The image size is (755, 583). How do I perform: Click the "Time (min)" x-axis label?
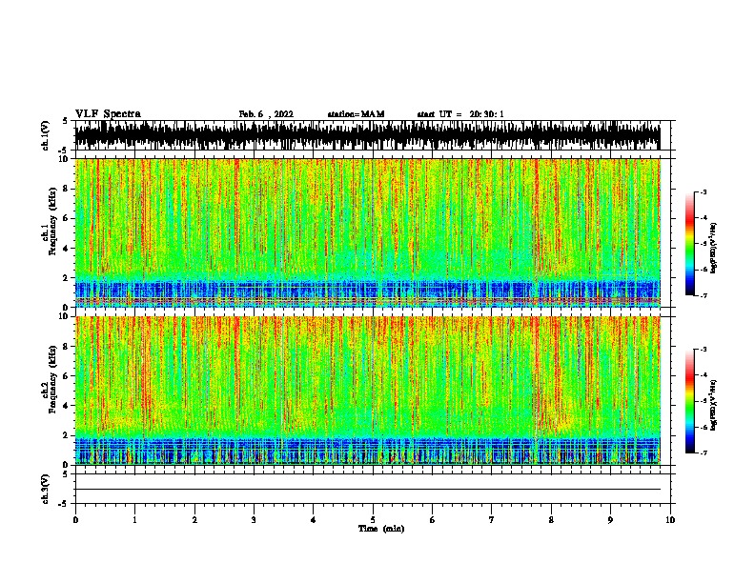pos(381,529)
